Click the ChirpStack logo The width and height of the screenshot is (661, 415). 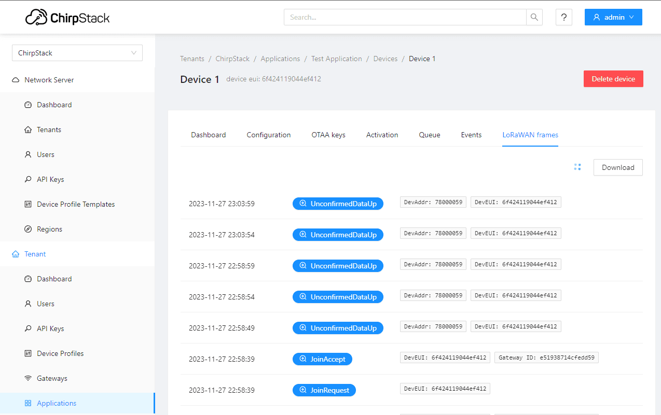pyautogui.click(x=67, y=18)
